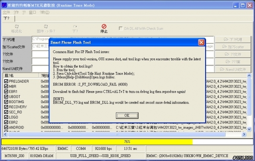Click the EMMC status bar entry
Viewport: 255px width, 161px height.
click(63, 149)
